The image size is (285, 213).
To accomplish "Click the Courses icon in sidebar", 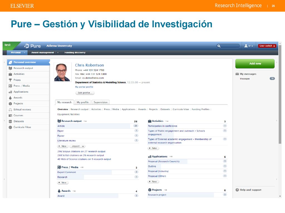I will click(x=10, y=115).
